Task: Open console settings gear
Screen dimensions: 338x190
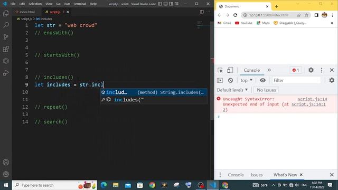Action: (x=332, y=80)
